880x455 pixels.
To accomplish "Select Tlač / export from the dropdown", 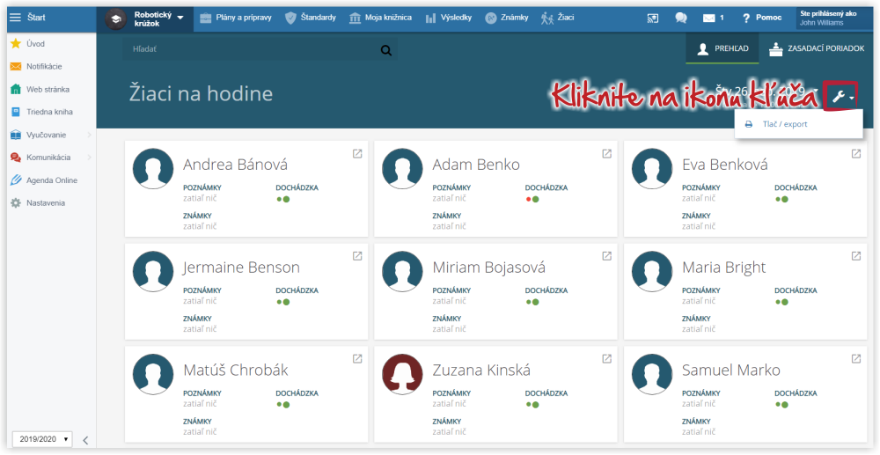I will click(x=798, y=124).
